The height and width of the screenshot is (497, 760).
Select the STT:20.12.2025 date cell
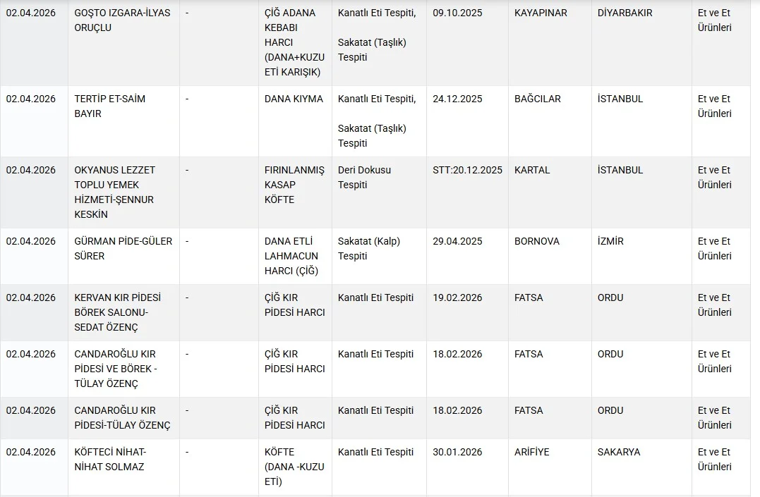coord(467,170)
